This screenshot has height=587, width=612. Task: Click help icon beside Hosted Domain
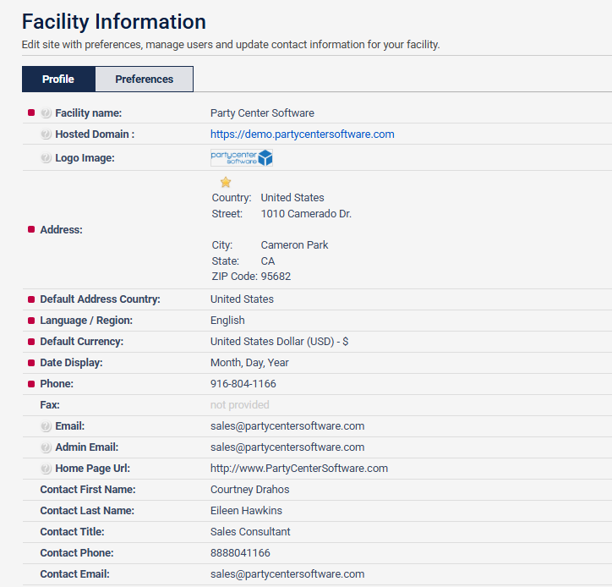[46, 134]
